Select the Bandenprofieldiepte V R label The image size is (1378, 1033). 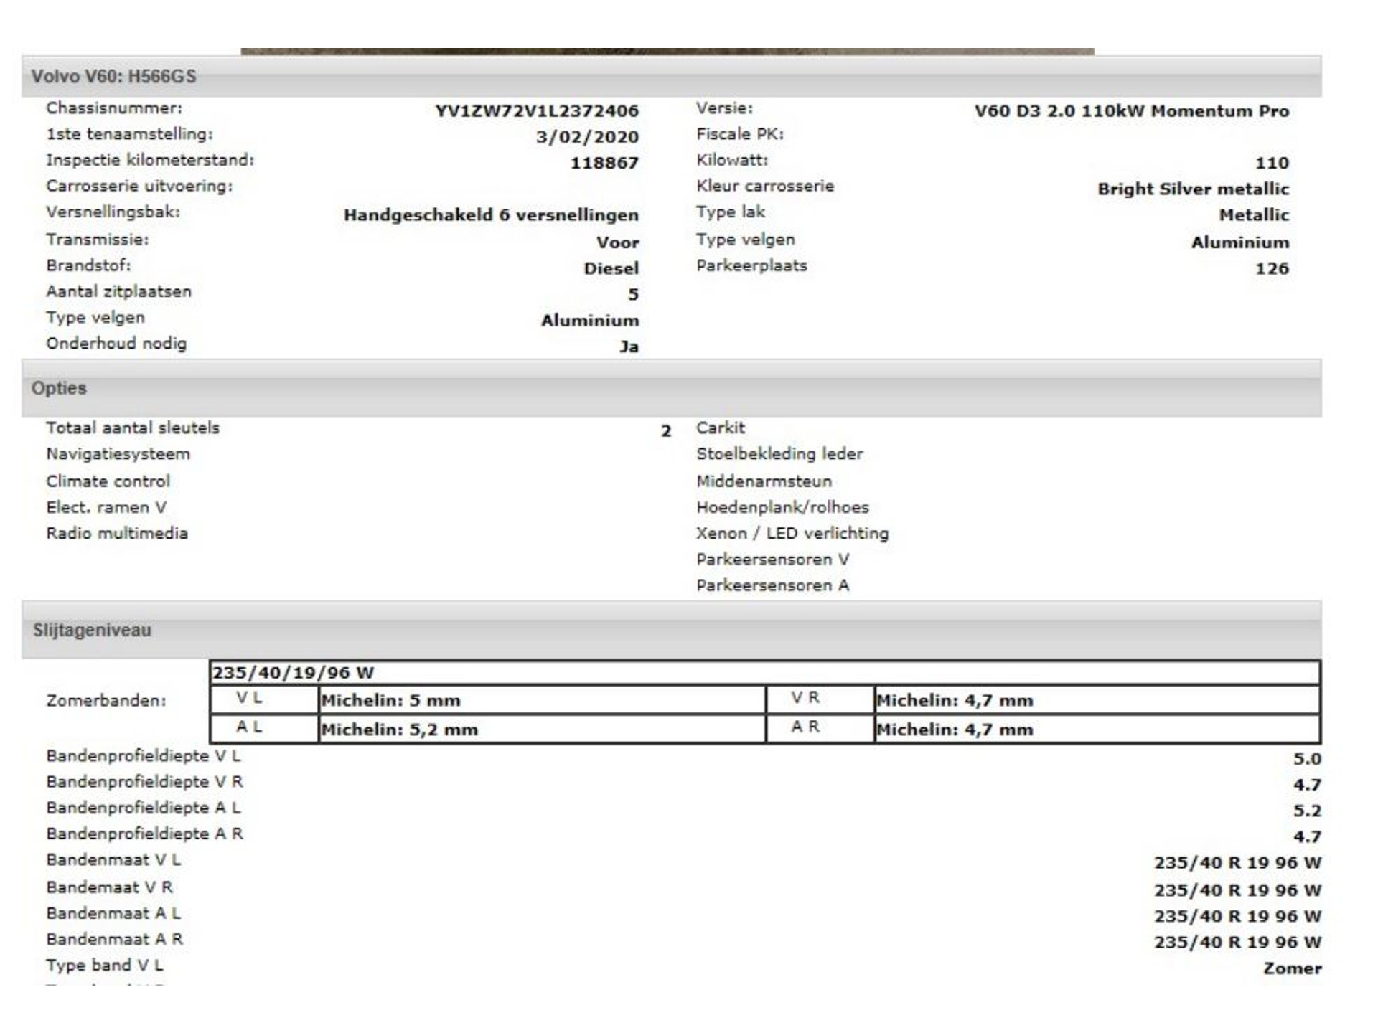coord(144,782)
